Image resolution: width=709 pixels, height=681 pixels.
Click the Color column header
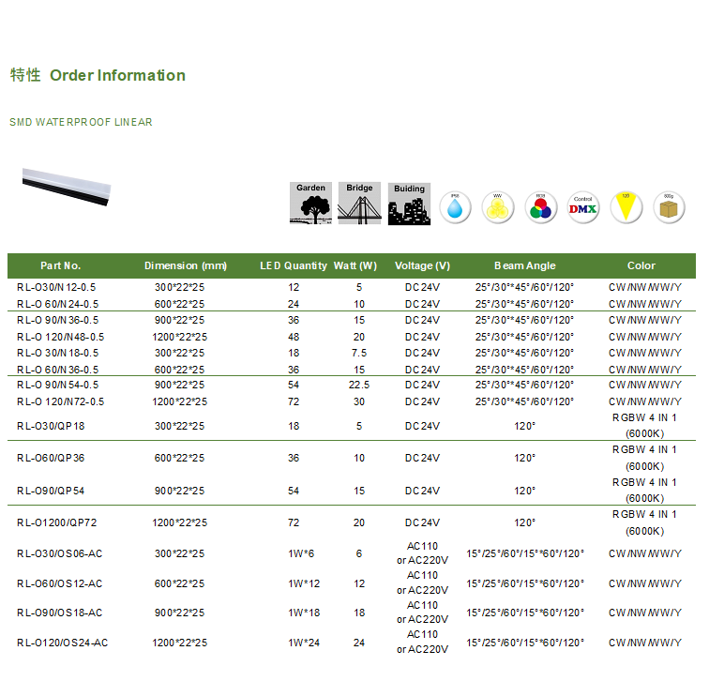tap(641, 265)
